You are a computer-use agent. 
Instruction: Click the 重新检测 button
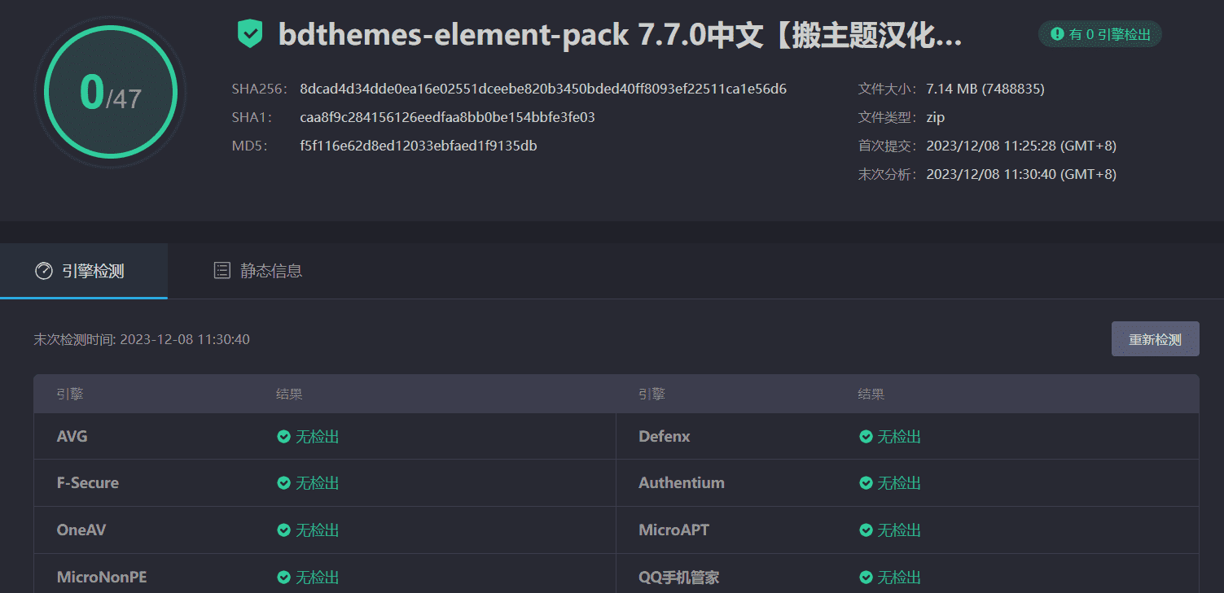(x=1155, y=339)
